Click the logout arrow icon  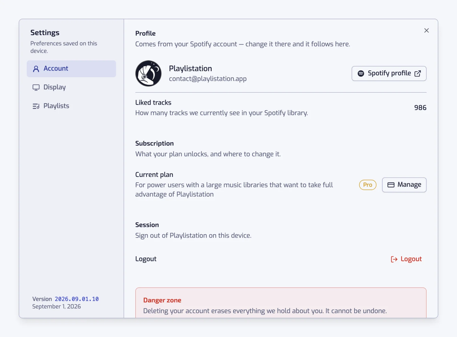pyautogui.click(x=394, y=259)
